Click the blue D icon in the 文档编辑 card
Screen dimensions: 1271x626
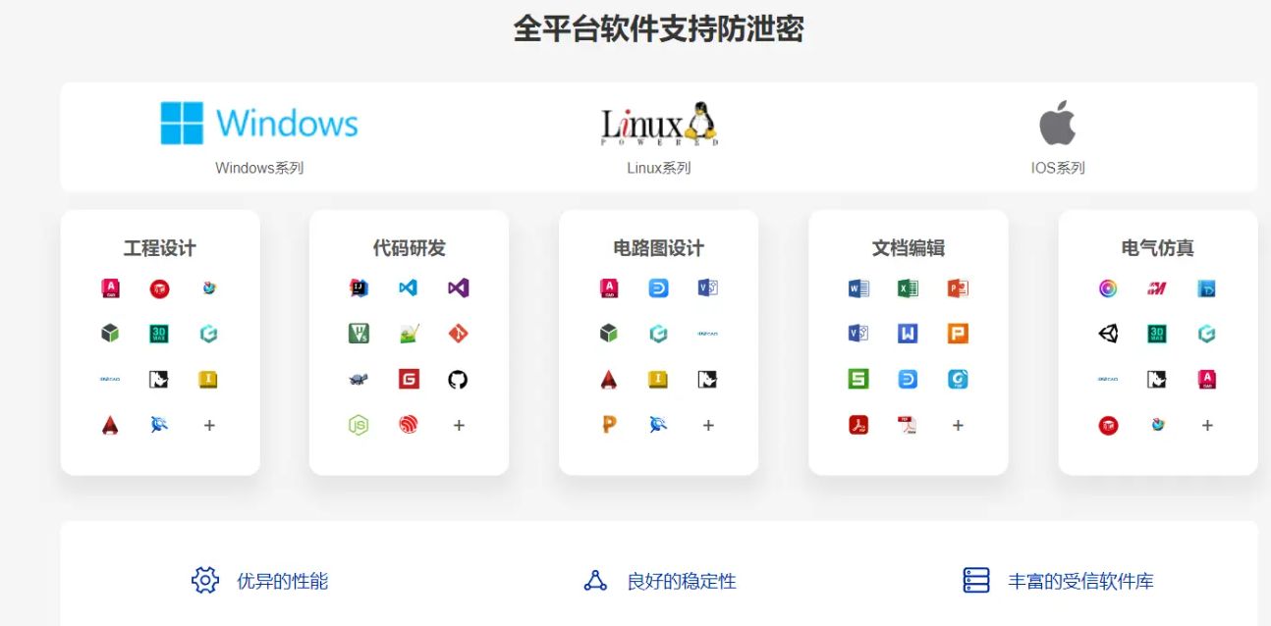(x=908, y=379)
